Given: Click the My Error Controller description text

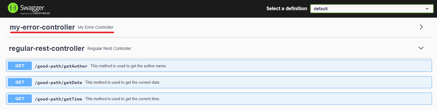Looking at the screenshot, I should pos(96,27).
